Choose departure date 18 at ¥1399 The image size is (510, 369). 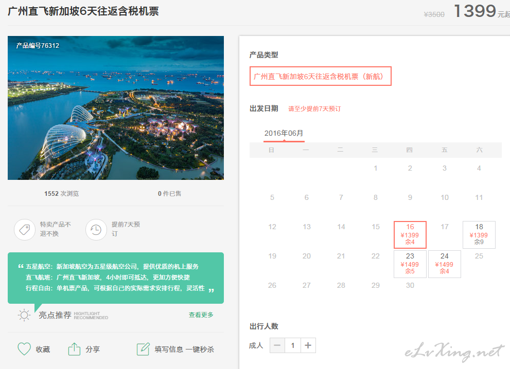click(x=479, y=234)
